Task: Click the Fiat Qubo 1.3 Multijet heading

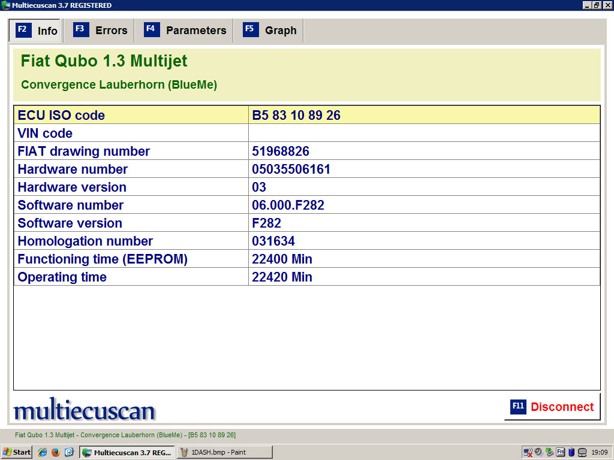Action: [104, 61]
